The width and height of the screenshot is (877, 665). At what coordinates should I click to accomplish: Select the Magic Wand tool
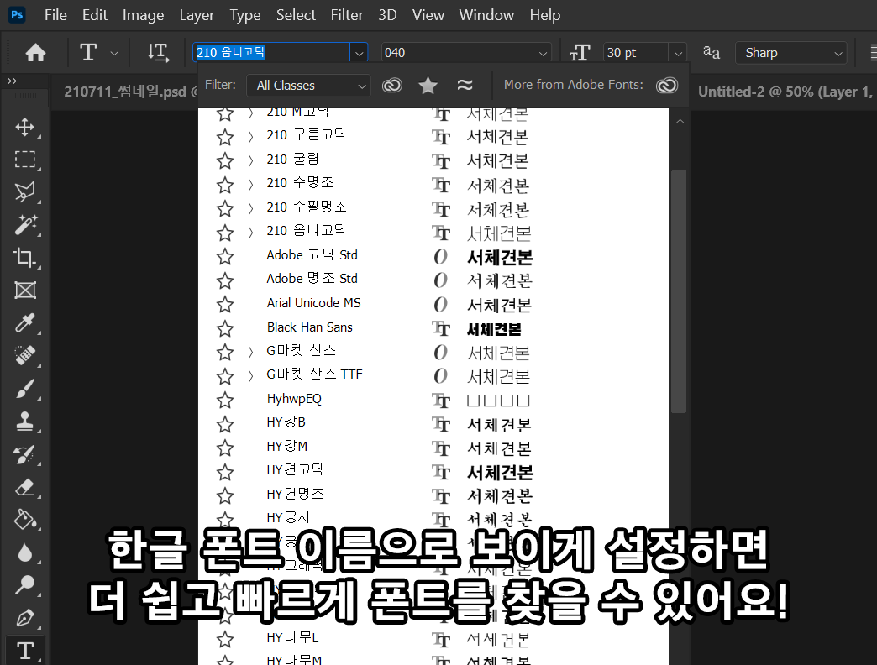click(x=25, y=225)
